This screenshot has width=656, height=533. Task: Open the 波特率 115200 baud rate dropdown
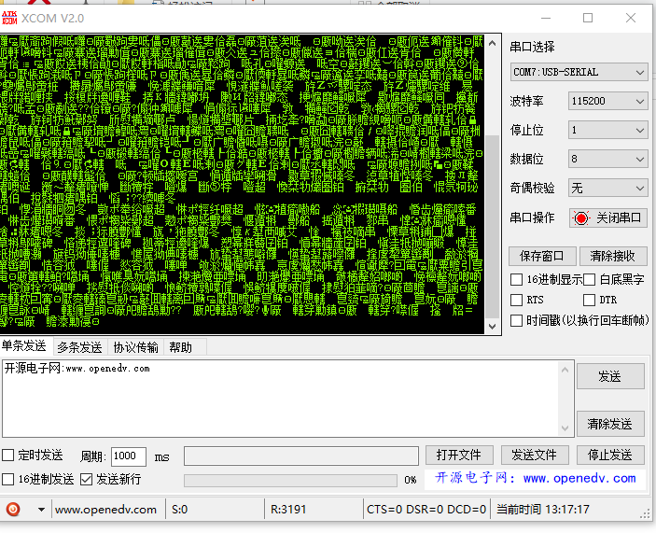(x=607, y=101)
